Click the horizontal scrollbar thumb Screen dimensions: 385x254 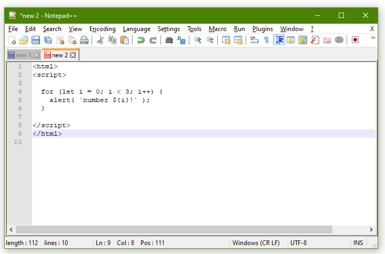tap(174, 229)
